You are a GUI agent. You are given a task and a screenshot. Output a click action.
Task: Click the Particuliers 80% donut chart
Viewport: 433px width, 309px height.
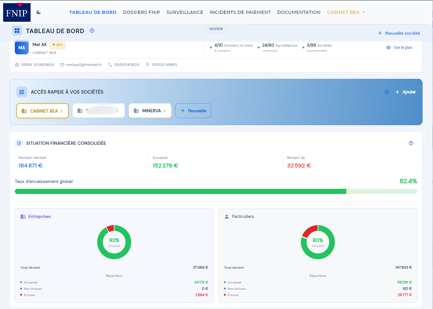click(318, 242)
